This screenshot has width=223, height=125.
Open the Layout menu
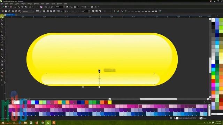click(x=17, y=4)
